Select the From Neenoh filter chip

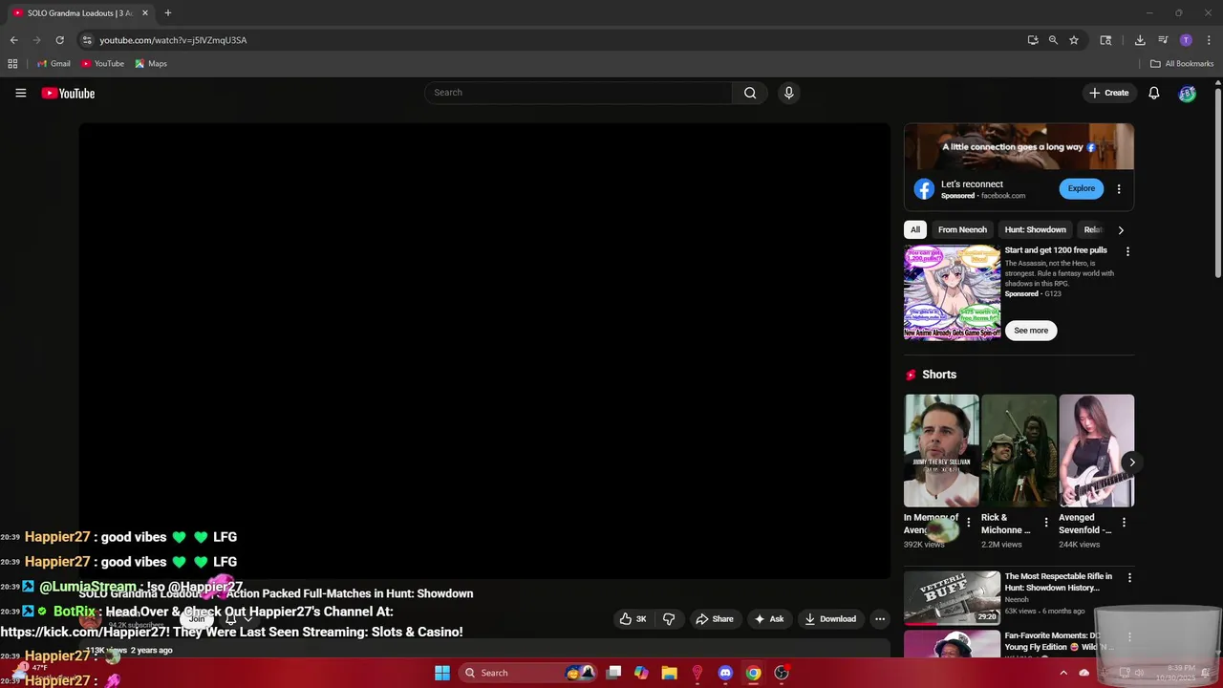(x=962, y=229)
